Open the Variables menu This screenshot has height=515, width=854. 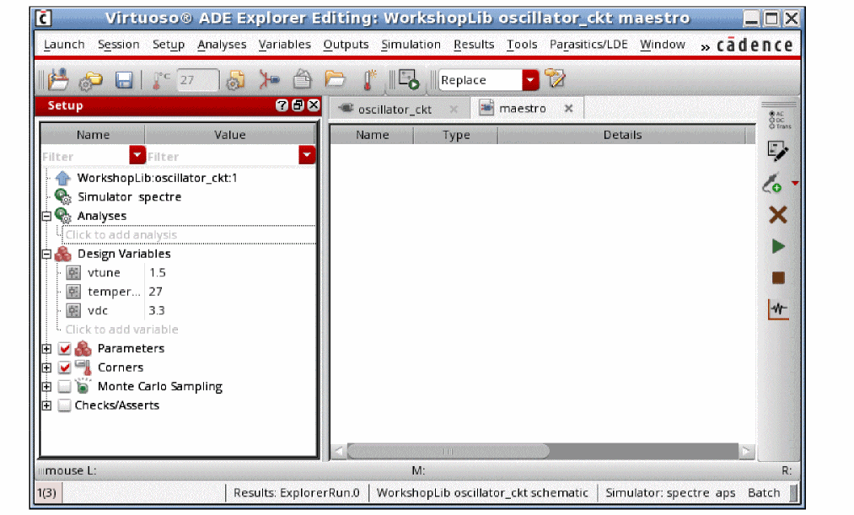tap(284, 44)
